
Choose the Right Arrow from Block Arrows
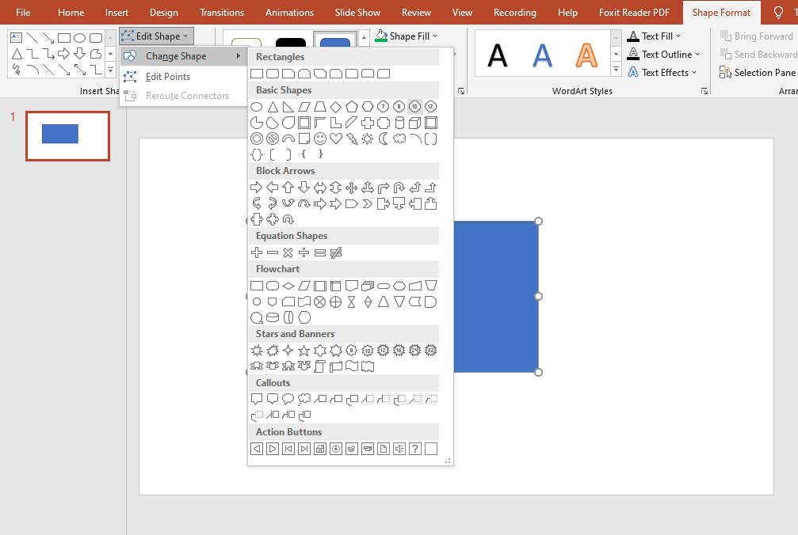pyautogui.click(x=257, y=188)
